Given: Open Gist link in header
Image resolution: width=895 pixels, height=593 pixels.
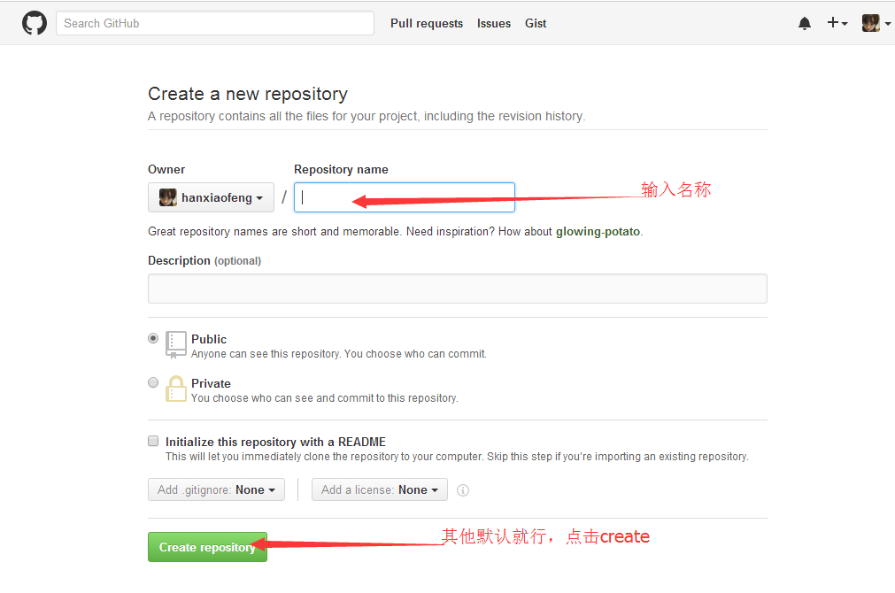Looking at the screenshot, I should coord(536,23).
